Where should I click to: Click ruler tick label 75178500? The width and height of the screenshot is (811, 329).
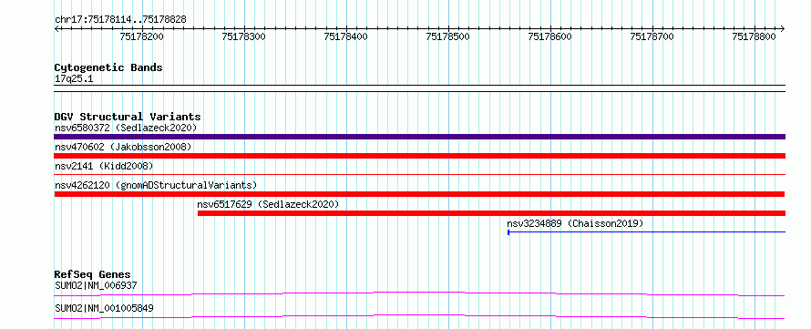point(448,36)
